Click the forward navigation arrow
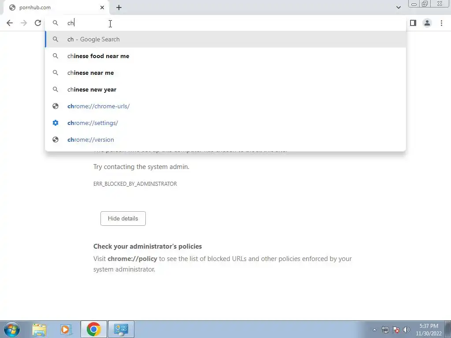 [24, 23]
